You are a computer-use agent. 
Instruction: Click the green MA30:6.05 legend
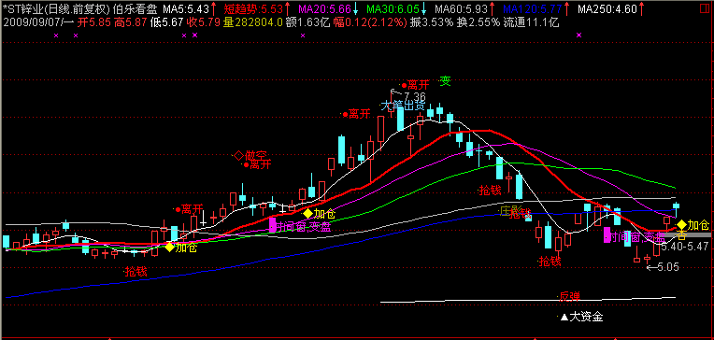[393, 8]
